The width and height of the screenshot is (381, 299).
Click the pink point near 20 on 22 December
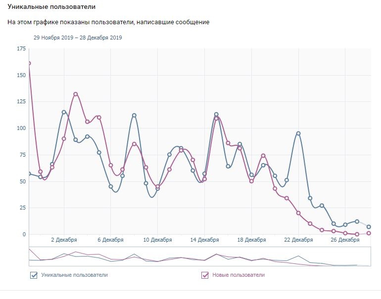tap(298, 213)
